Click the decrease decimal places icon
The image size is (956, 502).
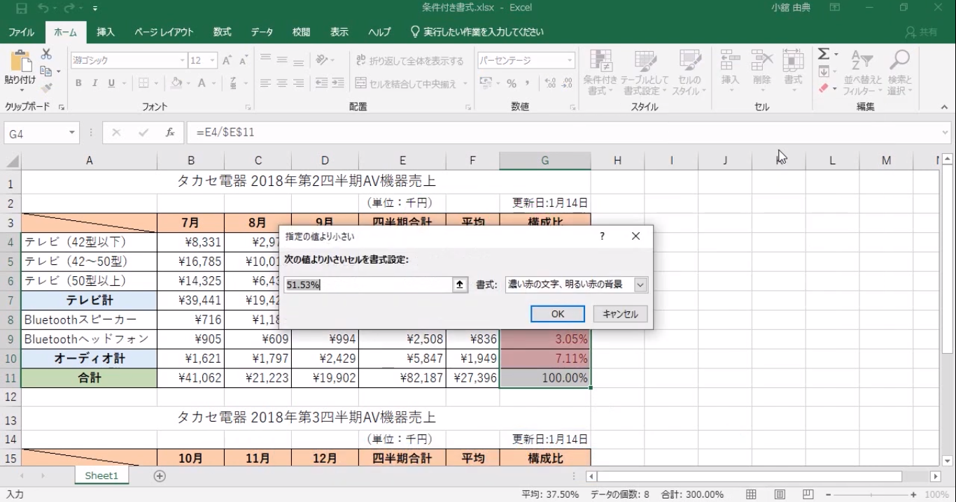coord(566,84)
